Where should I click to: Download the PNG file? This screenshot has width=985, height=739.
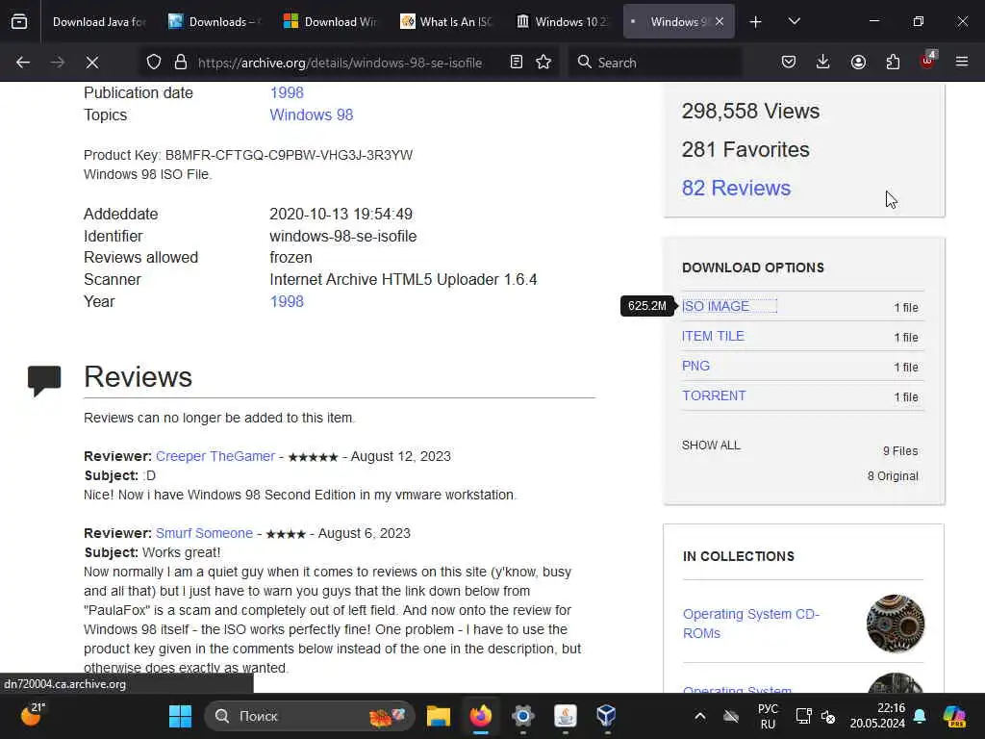pos(695,366)
